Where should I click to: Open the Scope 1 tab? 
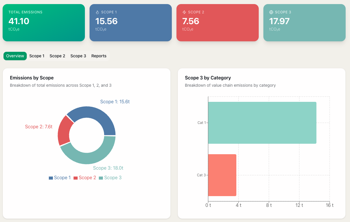coord(37,56)
